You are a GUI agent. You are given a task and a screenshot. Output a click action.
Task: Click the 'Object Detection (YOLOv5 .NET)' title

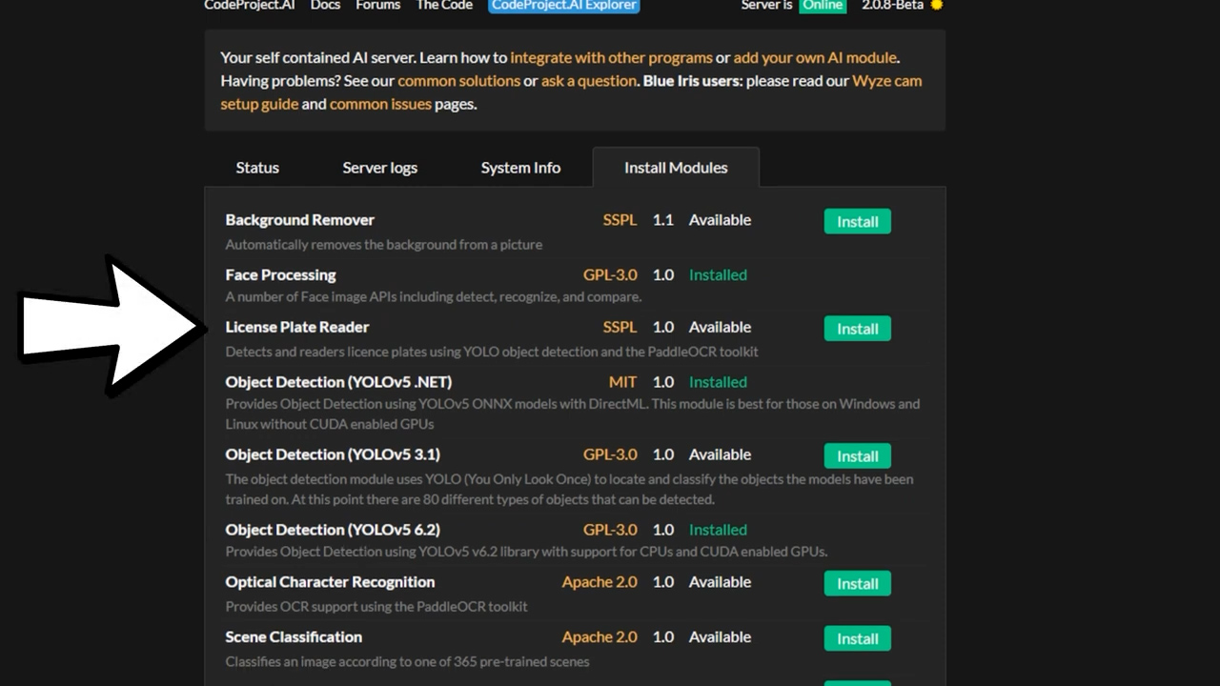click(x=338, y=382)
